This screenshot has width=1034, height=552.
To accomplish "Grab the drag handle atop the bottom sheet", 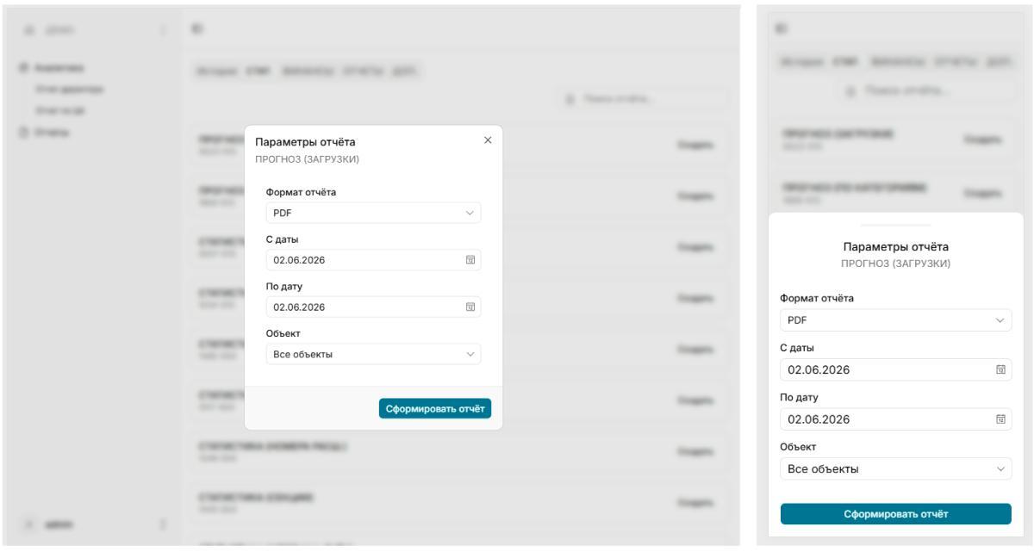I will click(x=896, y=225).
